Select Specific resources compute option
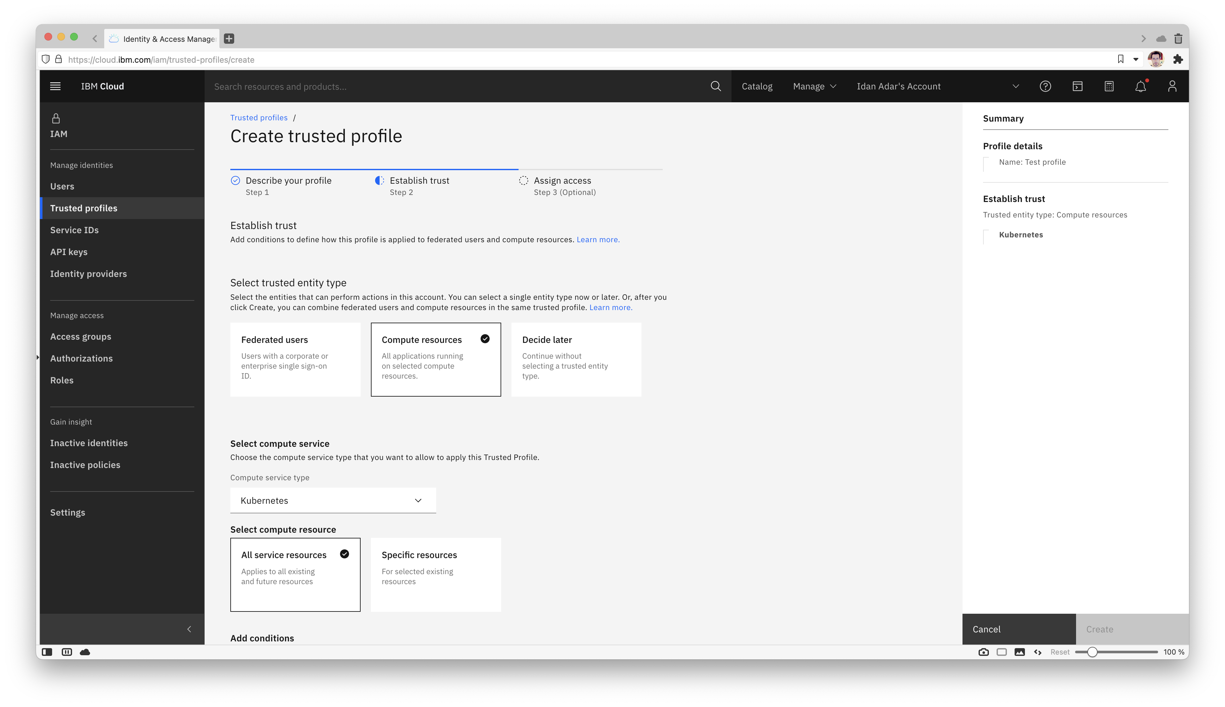This screenshot has height=707, width=1225. pos(435,574)
